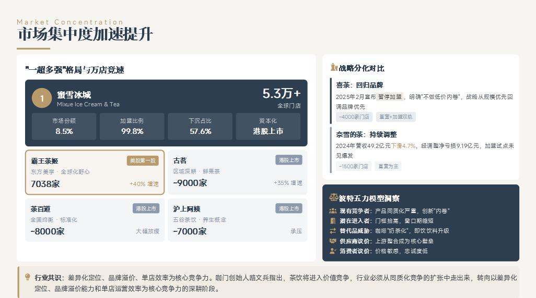536x298 pixels.
Task: Click the ~8000家 store count
Action: pos(48,231)
